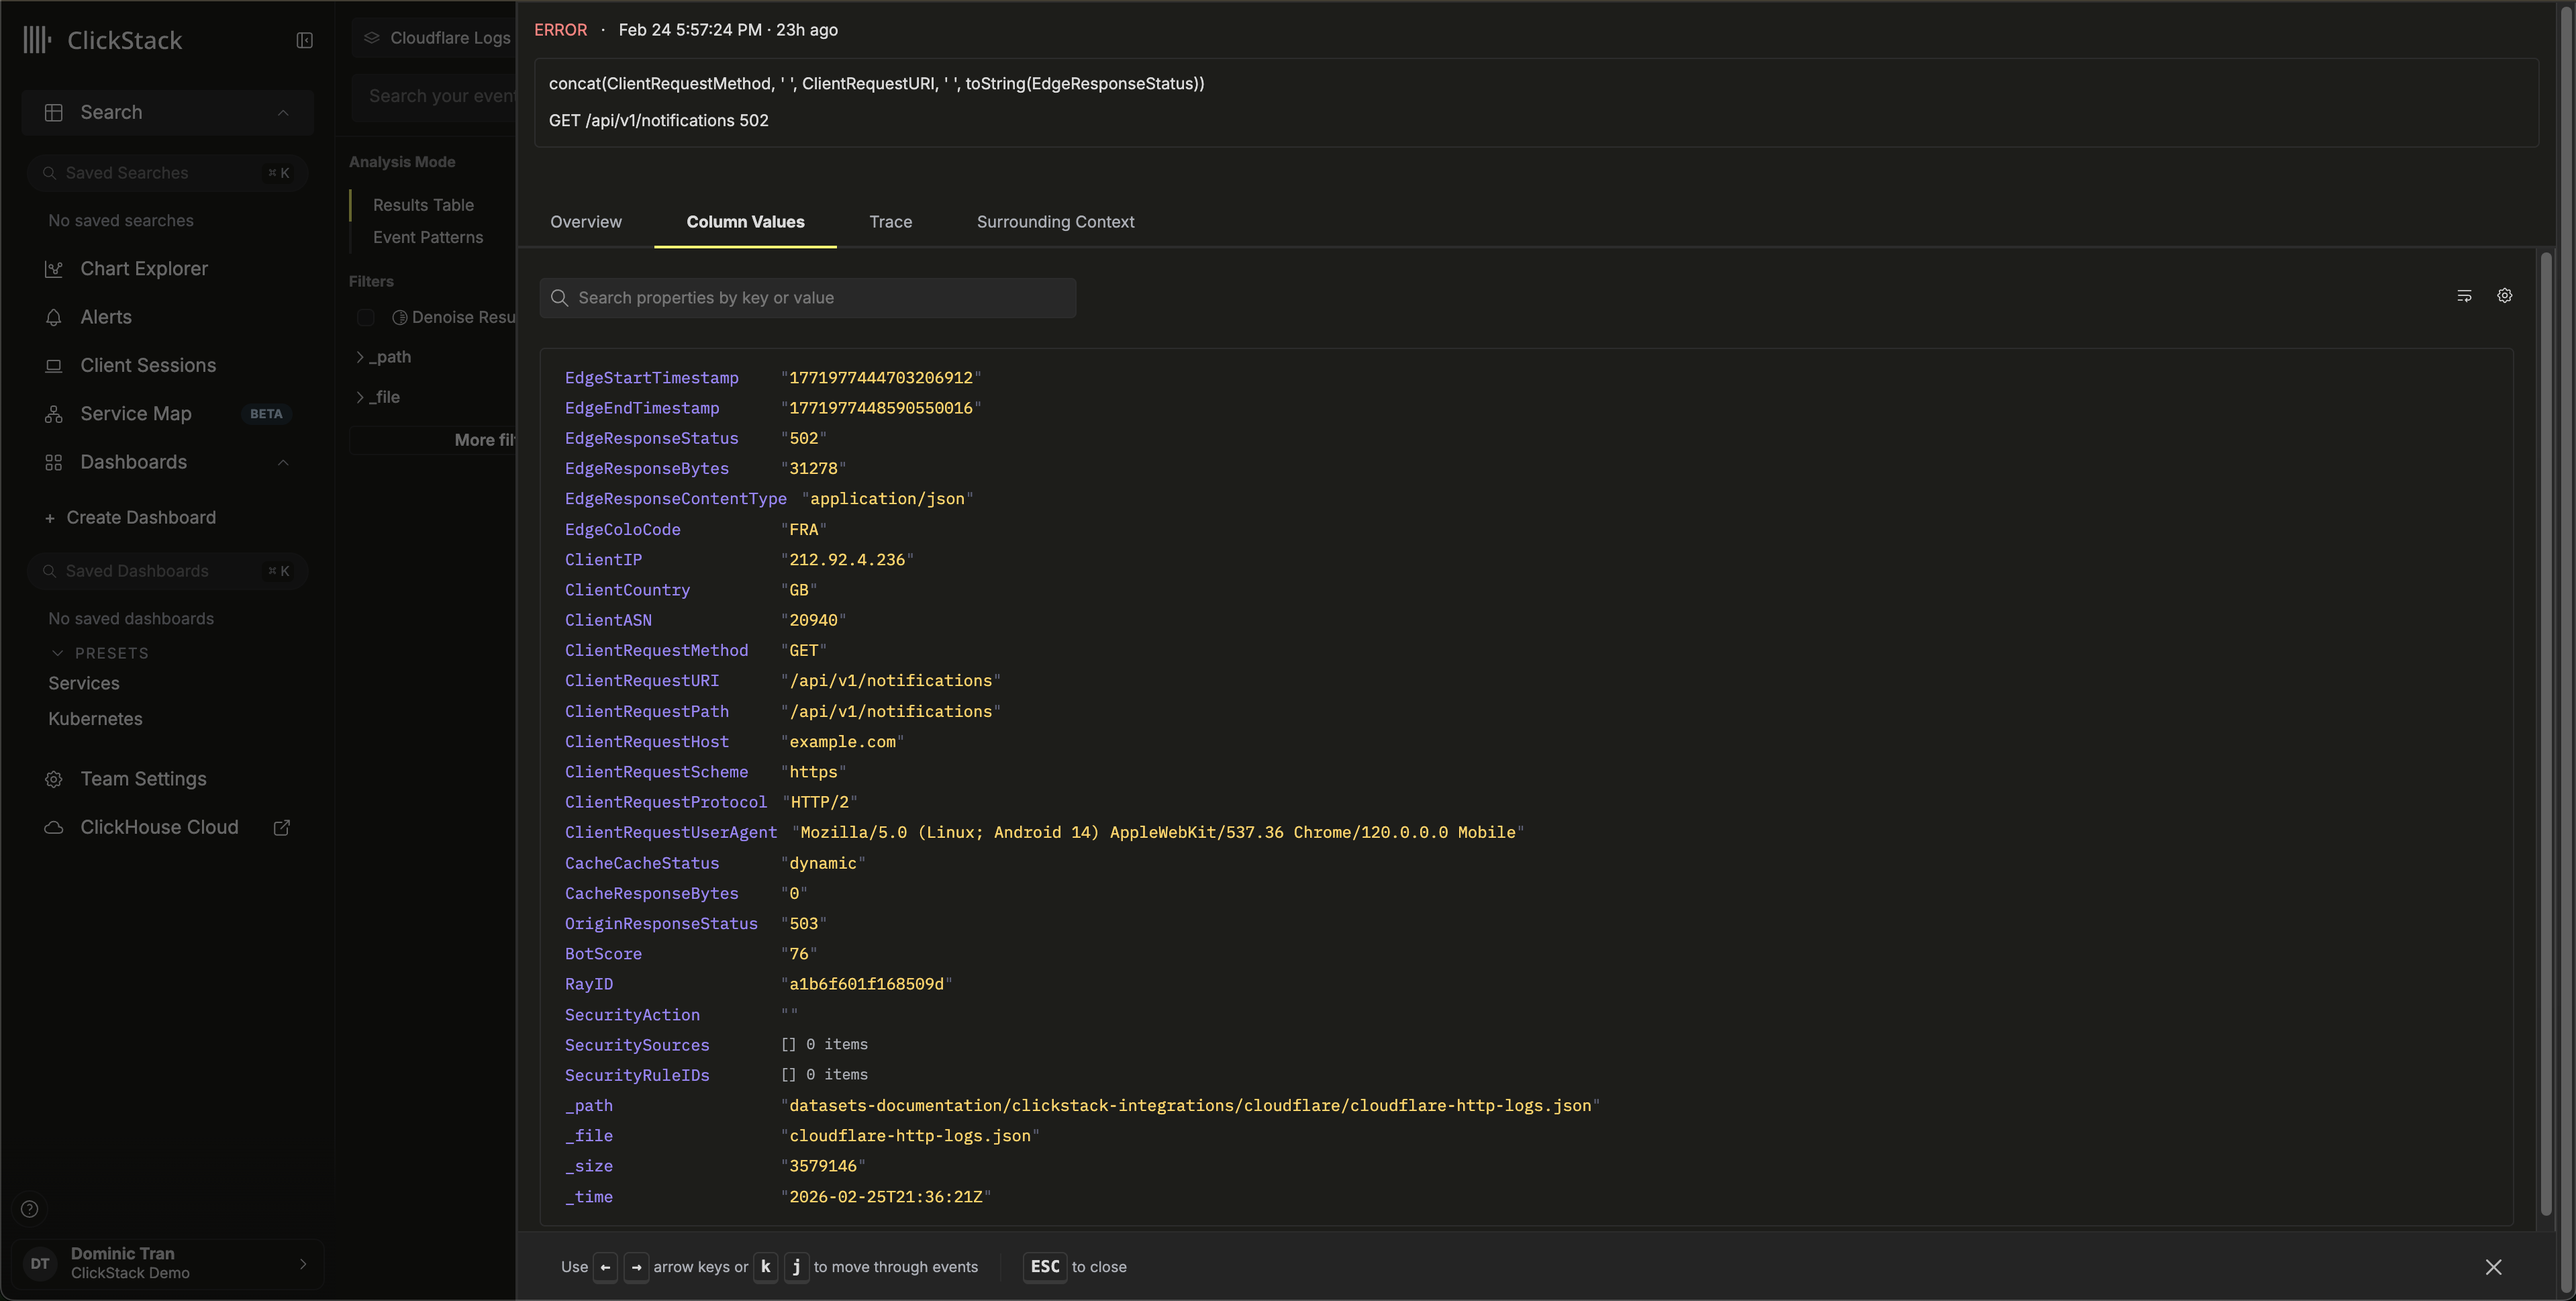
Task: Collapse sidebar with panel toggle icon
Action: point(304,40)
